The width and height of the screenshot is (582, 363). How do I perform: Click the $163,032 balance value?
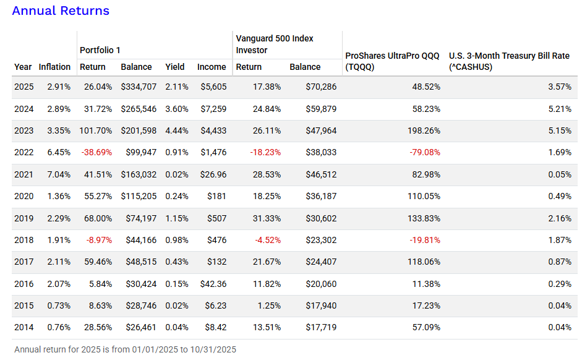pos(139,174)
